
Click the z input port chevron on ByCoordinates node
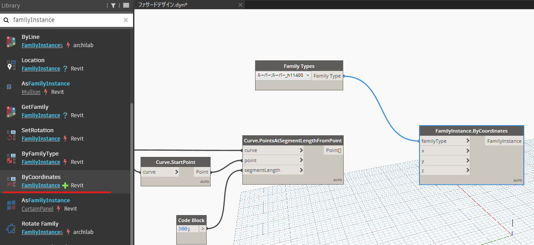pyautogui.click(x=467, y=170)
